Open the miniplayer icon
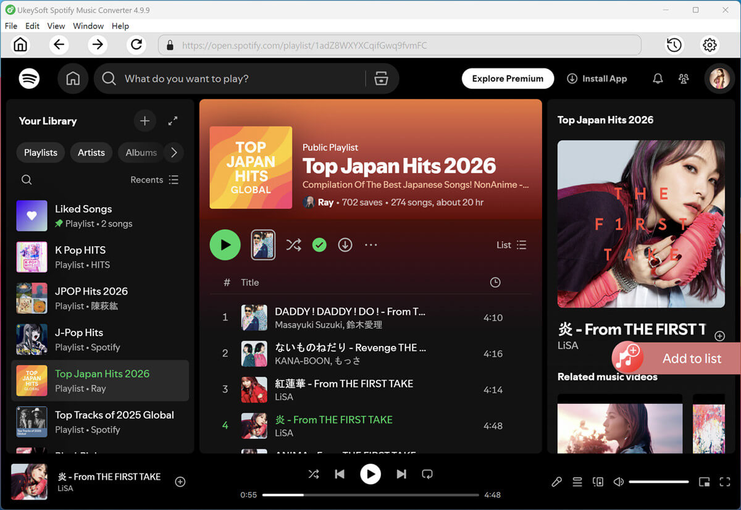 pos(703,482)
